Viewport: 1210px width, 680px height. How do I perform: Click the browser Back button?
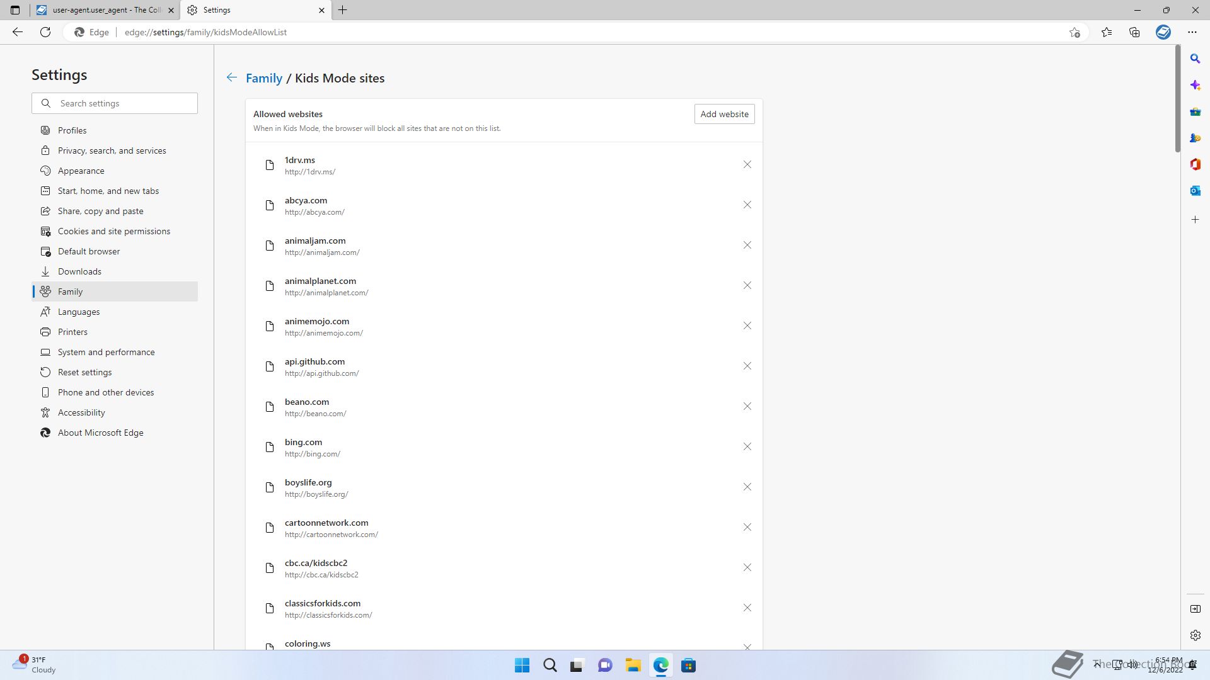click(18, 32)
